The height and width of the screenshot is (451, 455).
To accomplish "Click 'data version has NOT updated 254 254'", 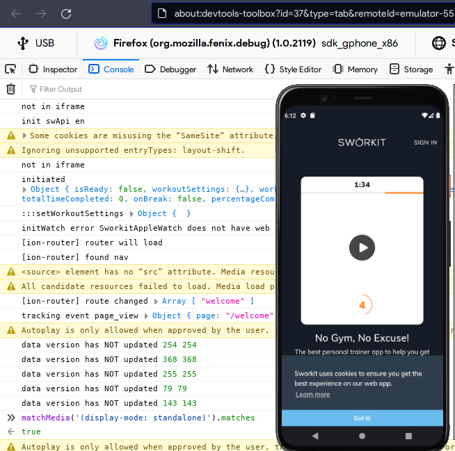I will 109,345.
